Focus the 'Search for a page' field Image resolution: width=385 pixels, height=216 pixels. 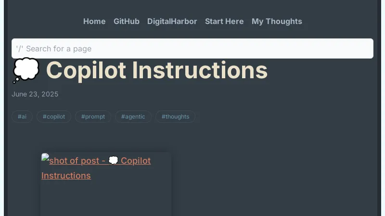click(192, 48)
